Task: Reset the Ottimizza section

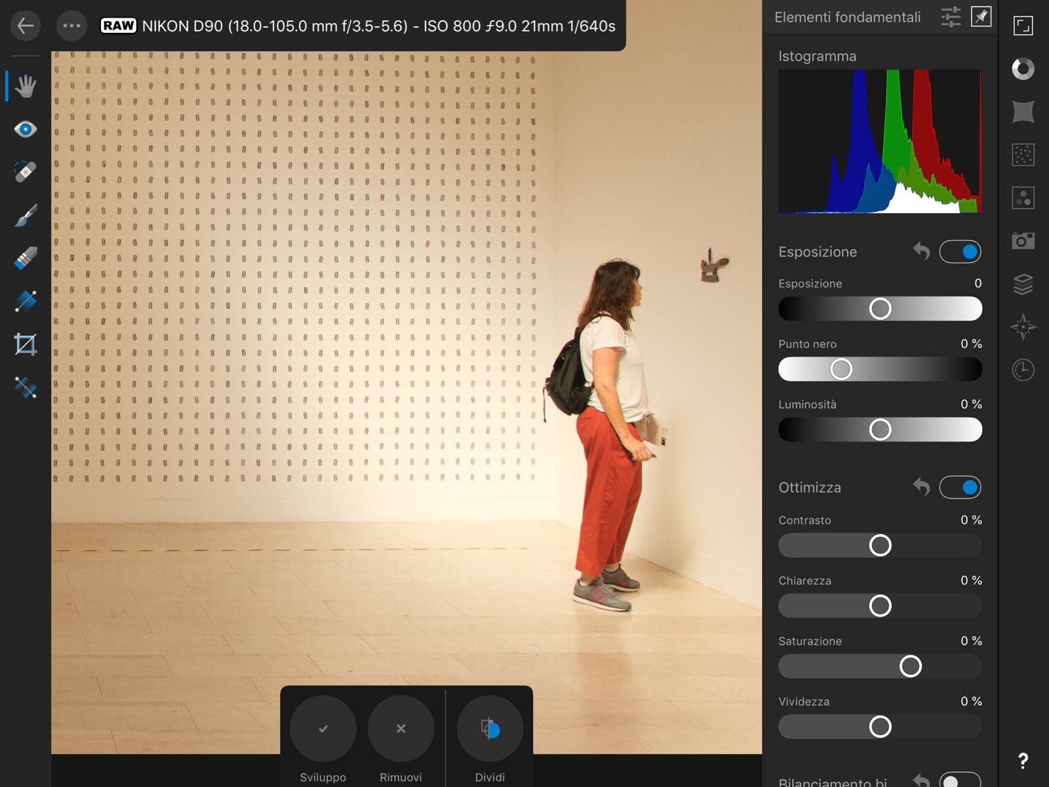Action: 922,487
